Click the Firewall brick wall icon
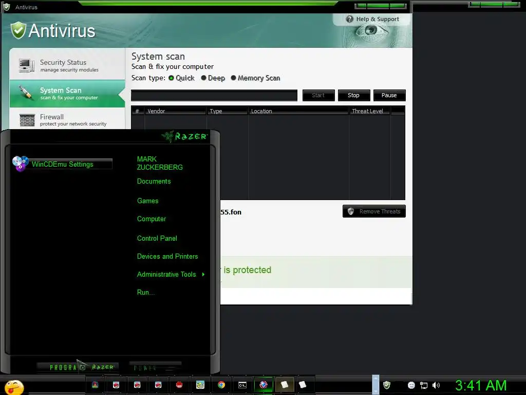526x395 pixels. coord(27,120)
